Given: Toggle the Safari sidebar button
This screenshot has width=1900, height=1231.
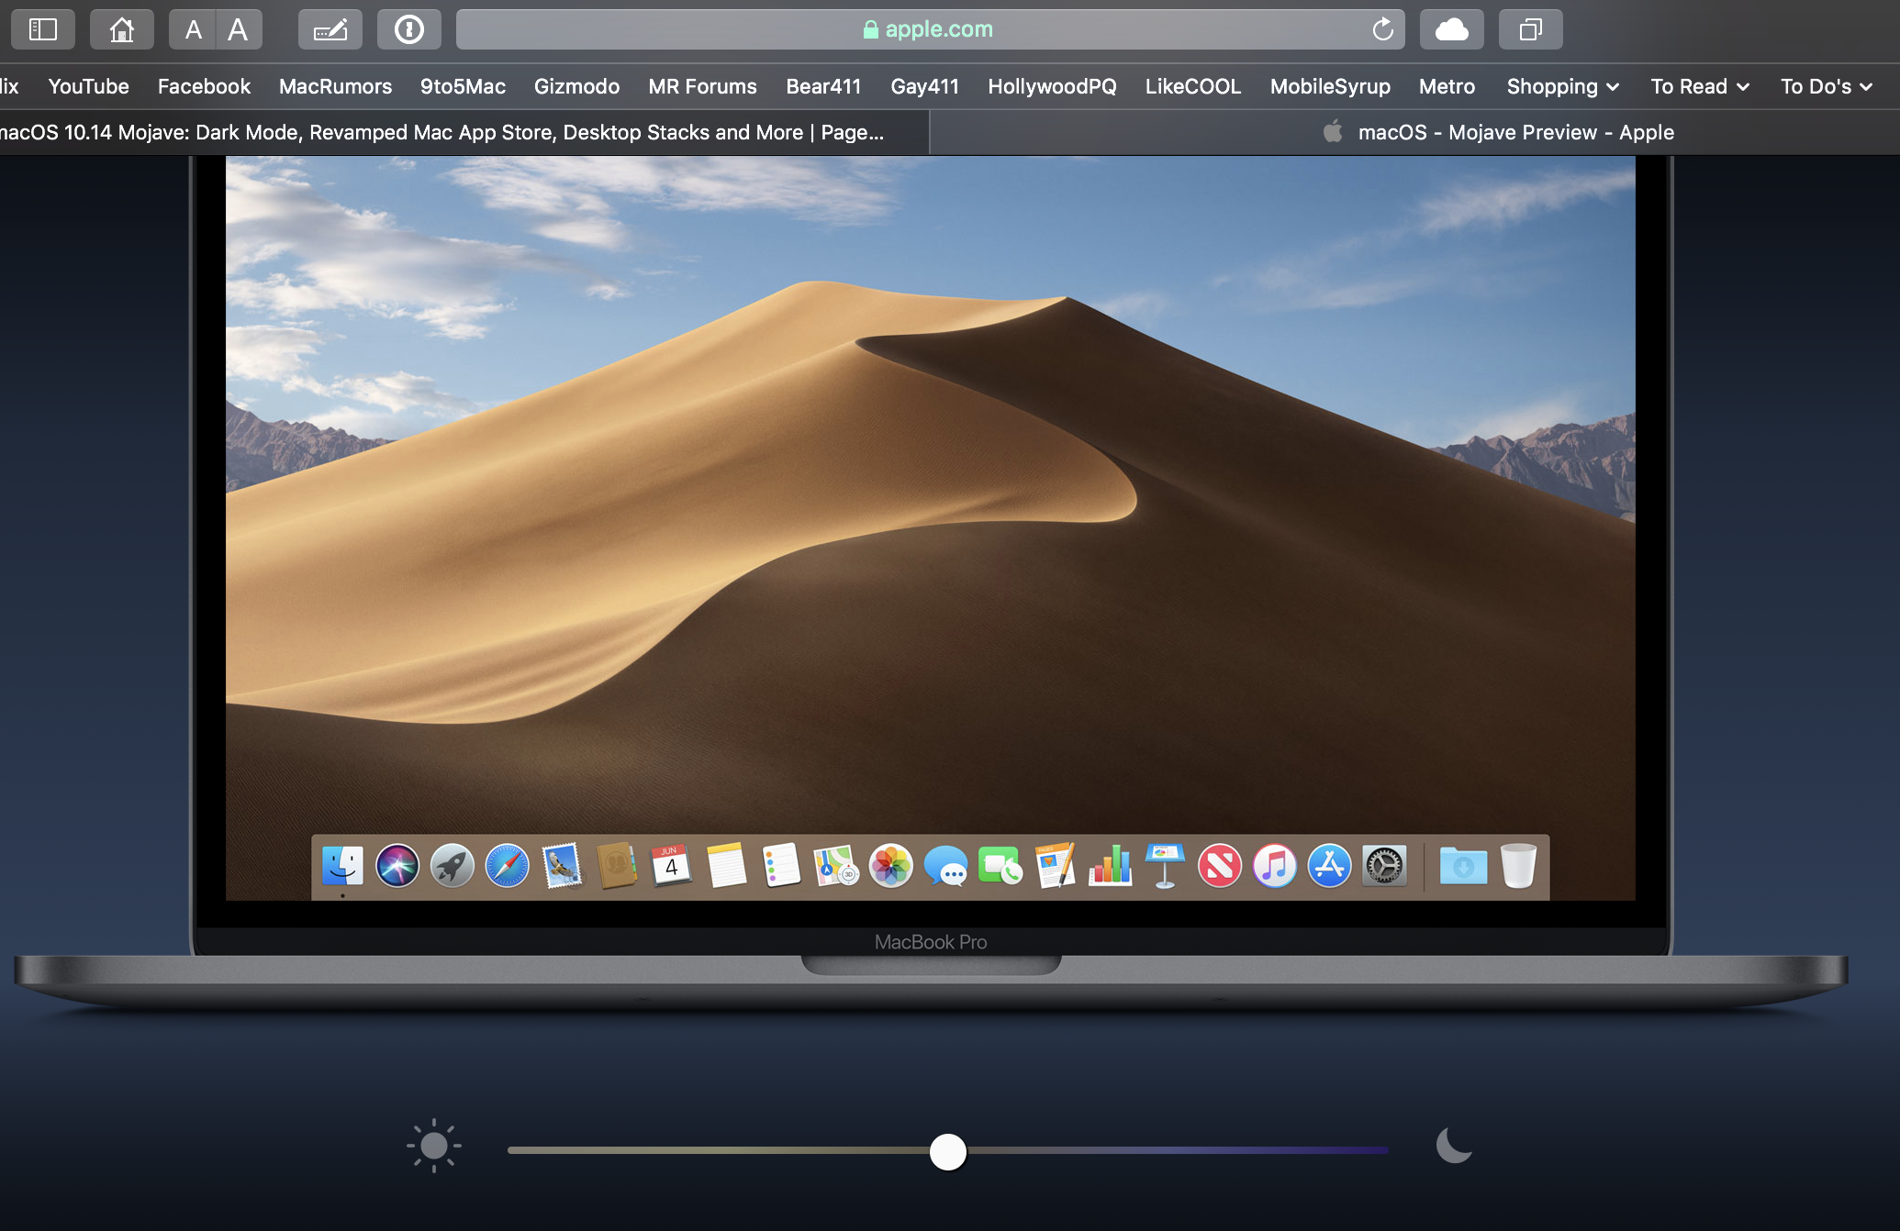Looking at the screenshot, I should (x=43, y=29).
